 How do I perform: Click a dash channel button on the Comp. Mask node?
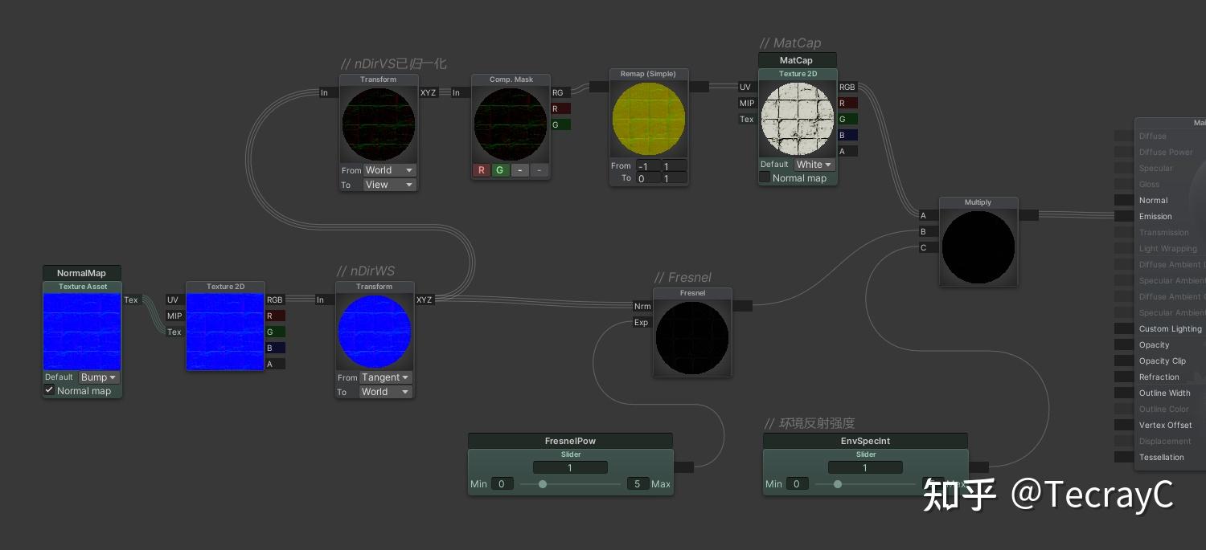pos(519,170)
